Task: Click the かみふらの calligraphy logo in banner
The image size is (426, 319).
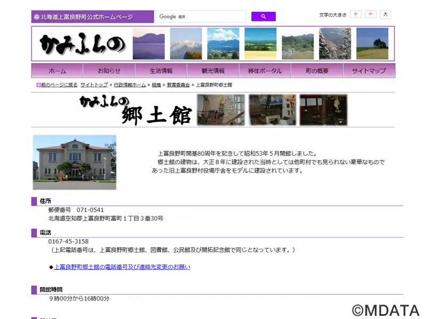Action: tap(83, 44)
